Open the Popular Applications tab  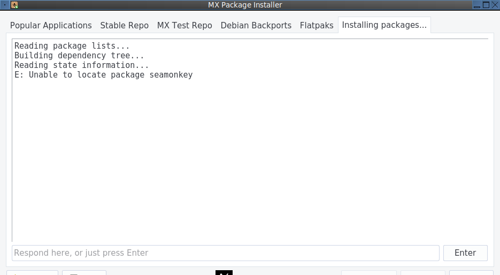click(51, 26)
